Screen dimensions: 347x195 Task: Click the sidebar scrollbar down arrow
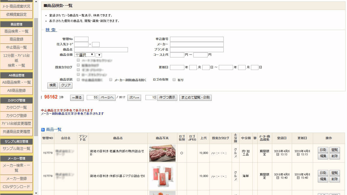click(x=36, y=193)
